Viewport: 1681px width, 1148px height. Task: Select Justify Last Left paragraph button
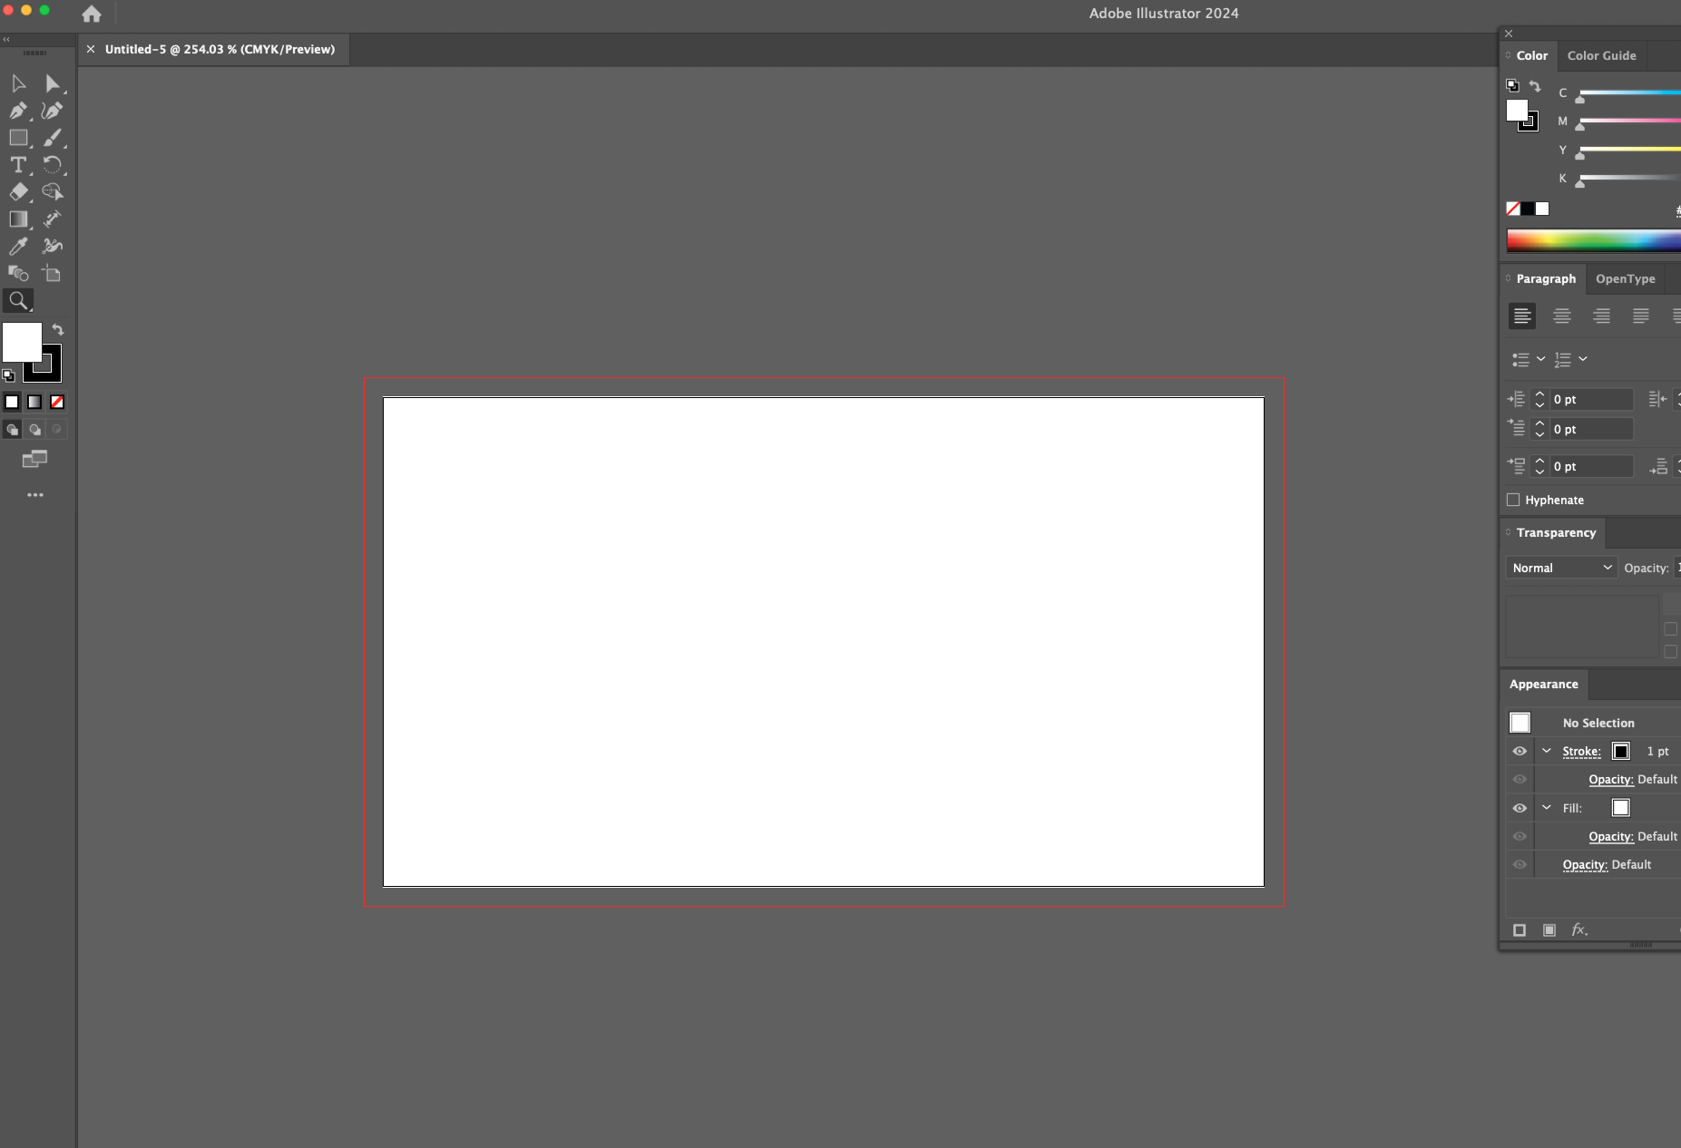1641,316
